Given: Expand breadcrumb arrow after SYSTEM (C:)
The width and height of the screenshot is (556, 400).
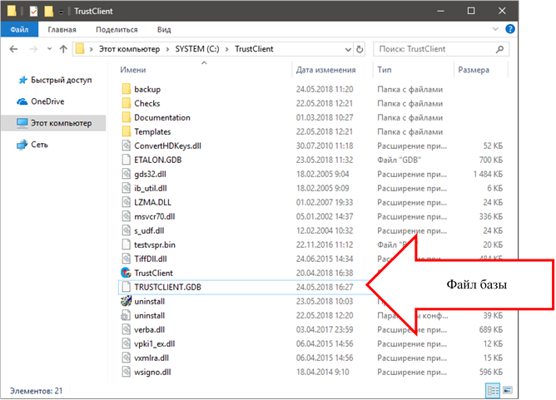Looking at the screenshot, I should [227, 49].
